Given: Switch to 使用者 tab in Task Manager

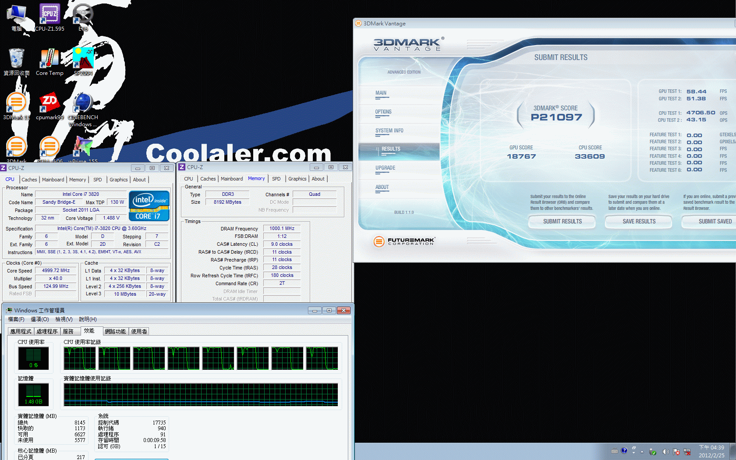Looking at the screenshot, I should 139,331.
